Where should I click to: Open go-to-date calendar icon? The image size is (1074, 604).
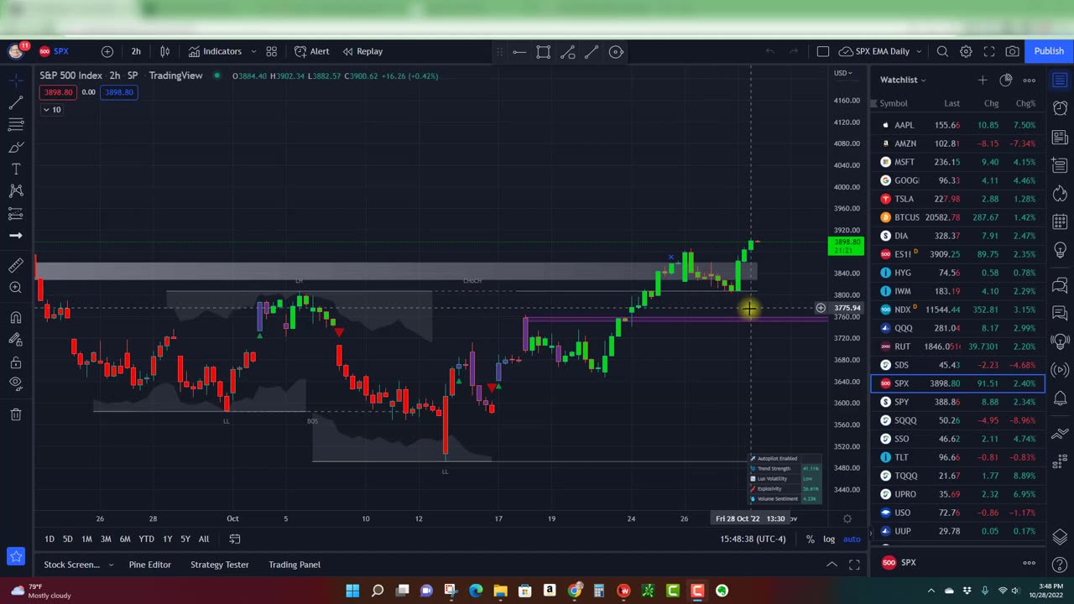coord(235,539)
